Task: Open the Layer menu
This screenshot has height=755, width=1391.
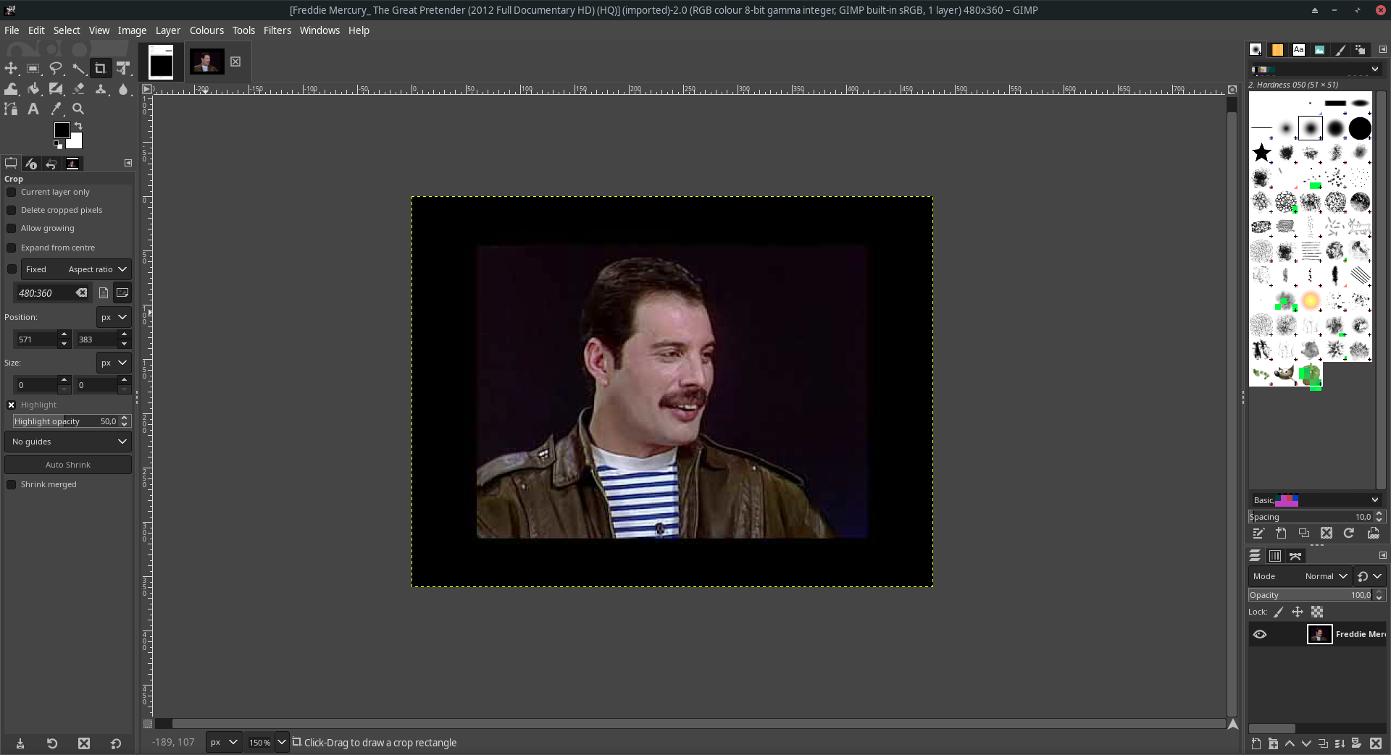Action: [167, 30]
